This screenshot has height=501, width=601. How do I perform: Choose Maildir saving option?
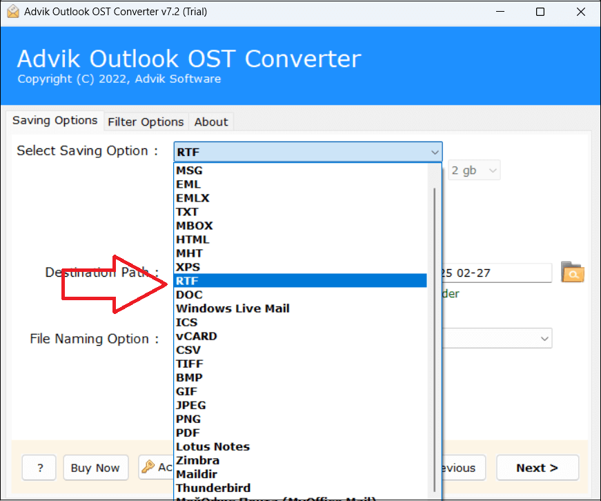(x=300, y=474)
